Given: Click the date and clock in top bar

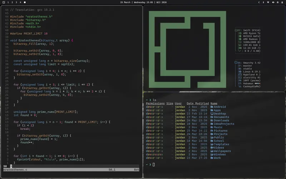Looking at the screenshot, I should click(143, 3).
